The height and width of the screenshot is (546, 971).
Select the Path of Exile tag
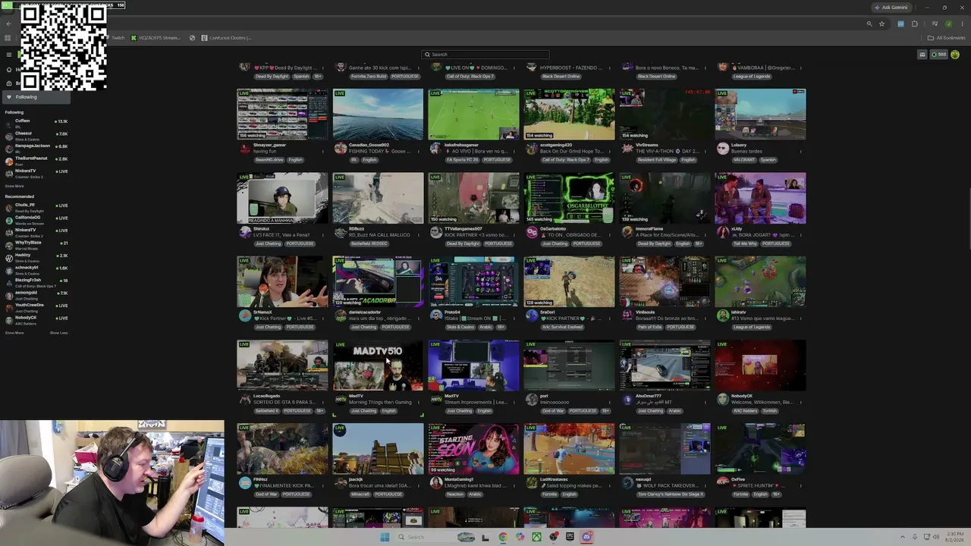(649, 327)
